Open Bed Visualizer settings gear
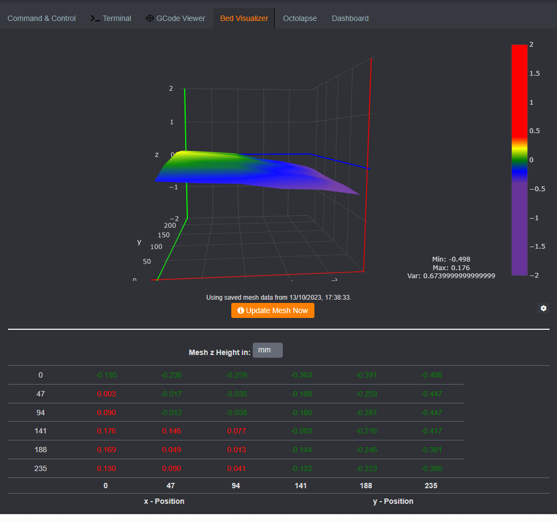The height and width of the screenshot is (521, 557). [544, 308]
